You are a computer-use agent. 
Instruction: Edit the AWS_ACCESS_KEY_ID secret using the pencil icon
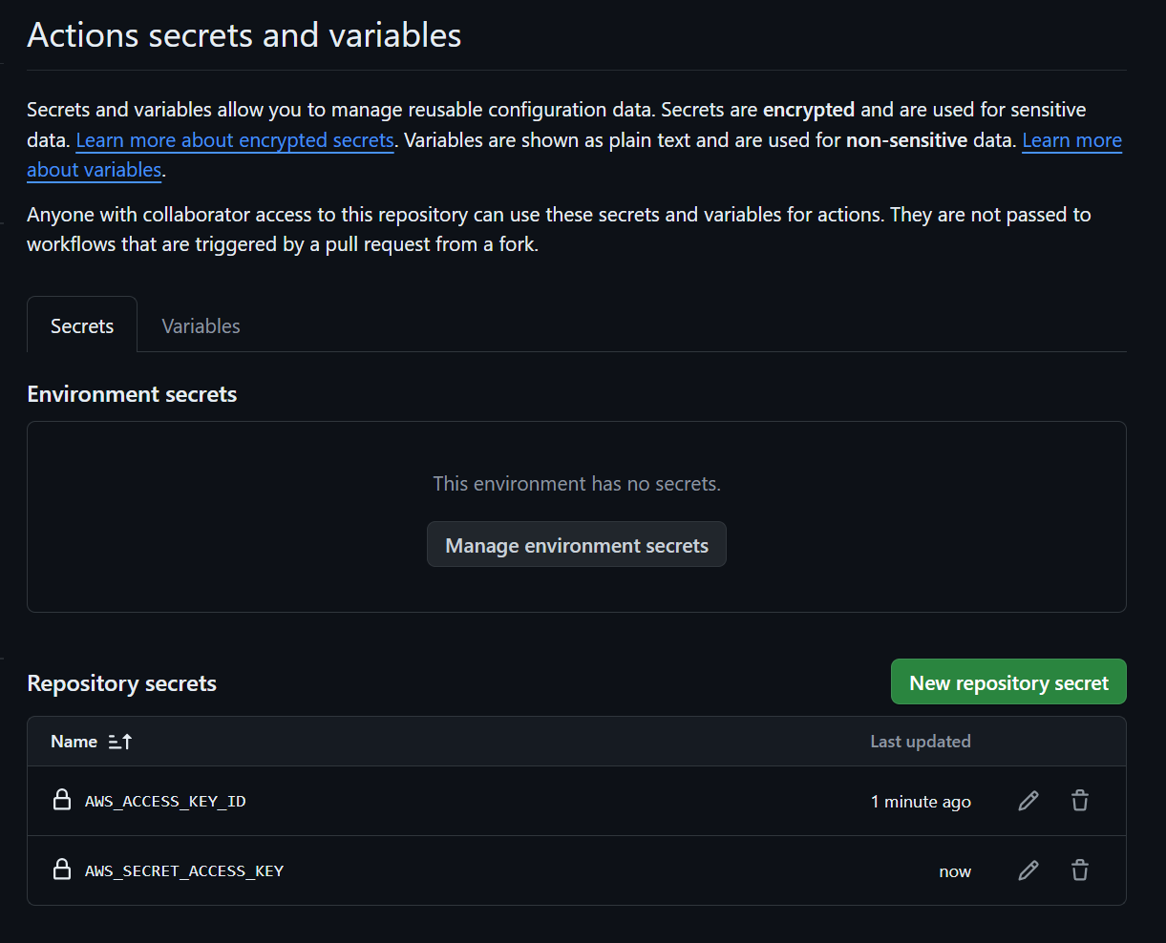coord(1028,801)
